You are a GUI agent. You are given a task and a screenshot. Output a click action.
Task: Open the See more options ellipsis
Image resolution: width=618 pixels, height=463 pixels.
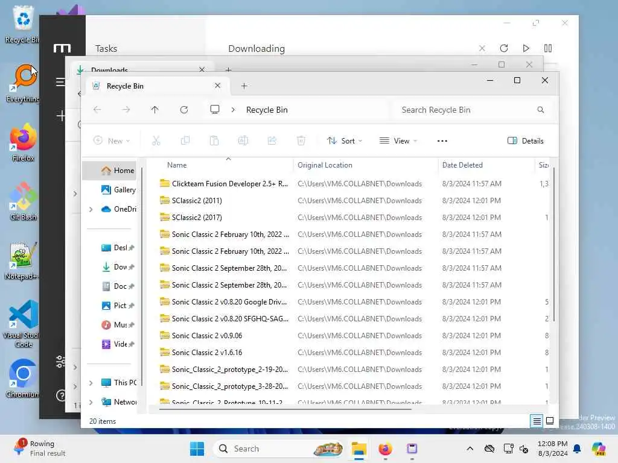point(442,140)
